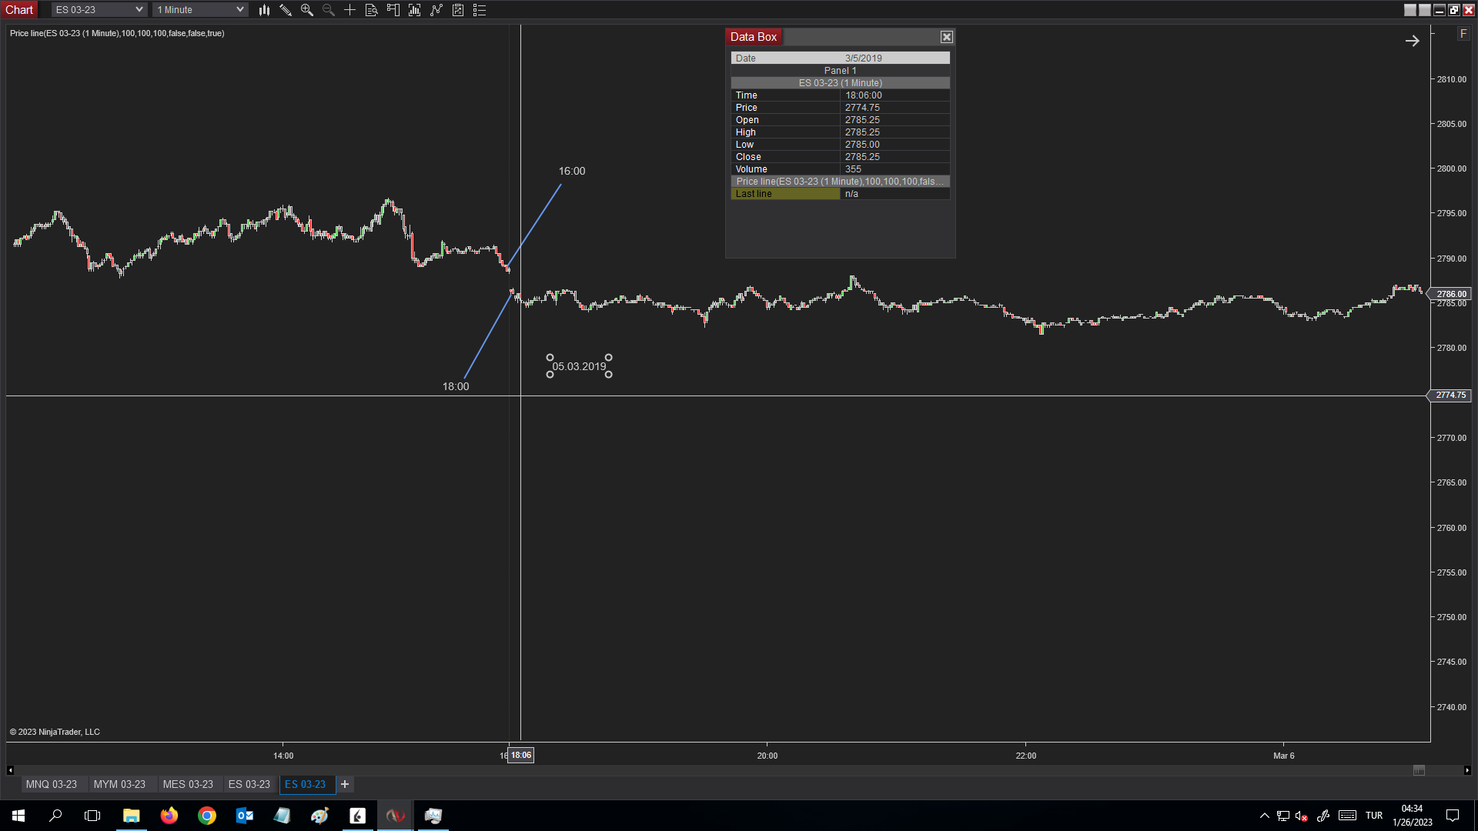Expand the 1 Minute interval dropdown
This screenshot has width=1478, height=831.
[239, 10]
